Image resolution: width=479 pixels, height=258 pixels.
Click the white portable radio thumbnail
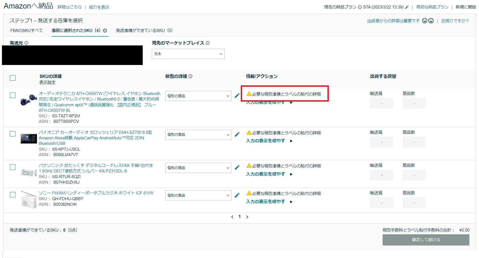29,200
